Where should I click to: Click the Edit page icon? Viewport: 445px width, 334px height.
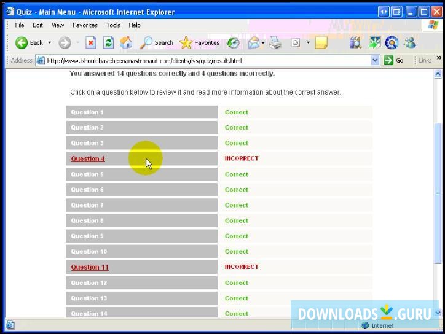295,43
